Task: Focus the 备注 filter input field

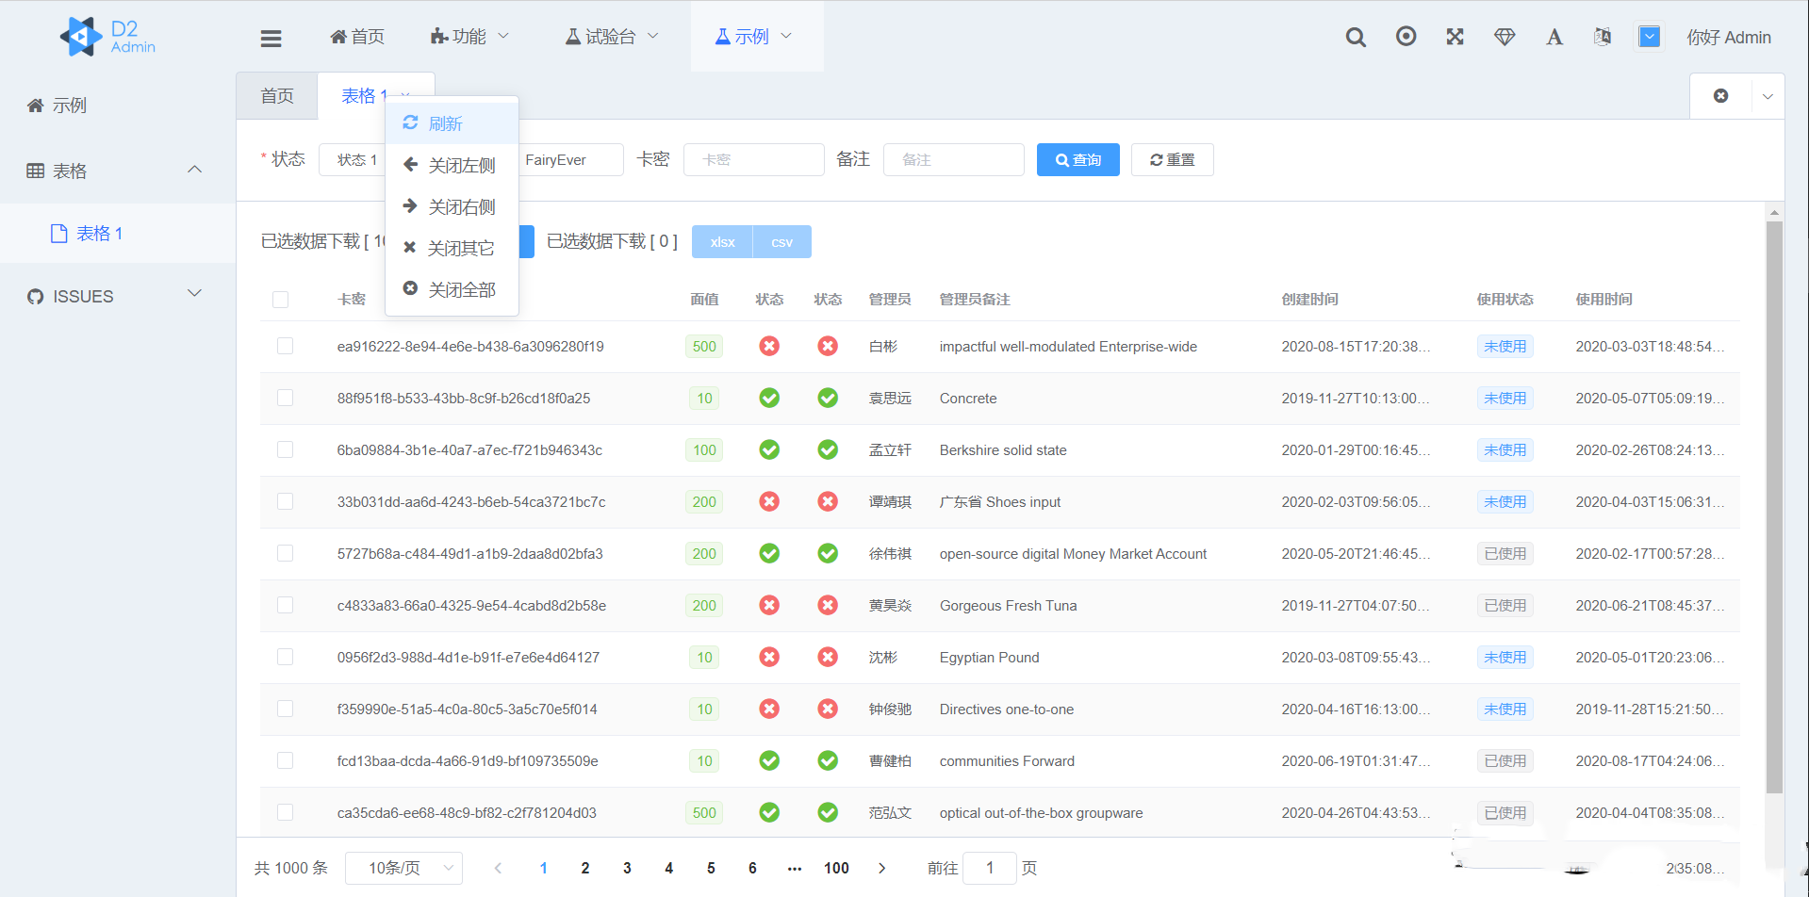Action: coord(954,159)
